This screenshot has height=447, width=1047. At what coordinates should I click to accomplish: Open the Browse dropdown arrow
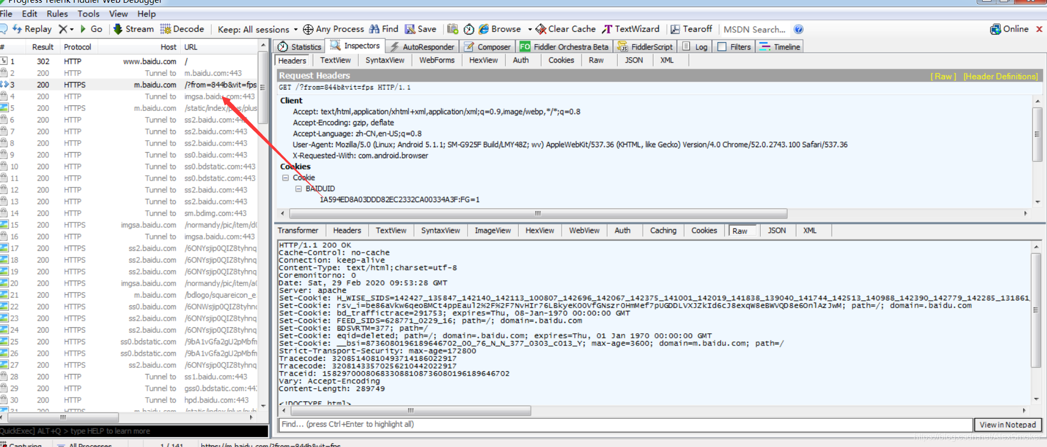(x=530, y=29)
